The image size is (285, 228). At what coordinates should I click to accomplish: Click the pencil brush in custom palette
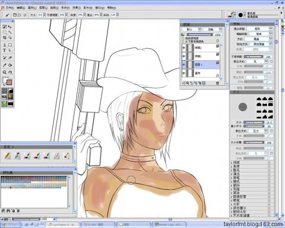(8, 156)
